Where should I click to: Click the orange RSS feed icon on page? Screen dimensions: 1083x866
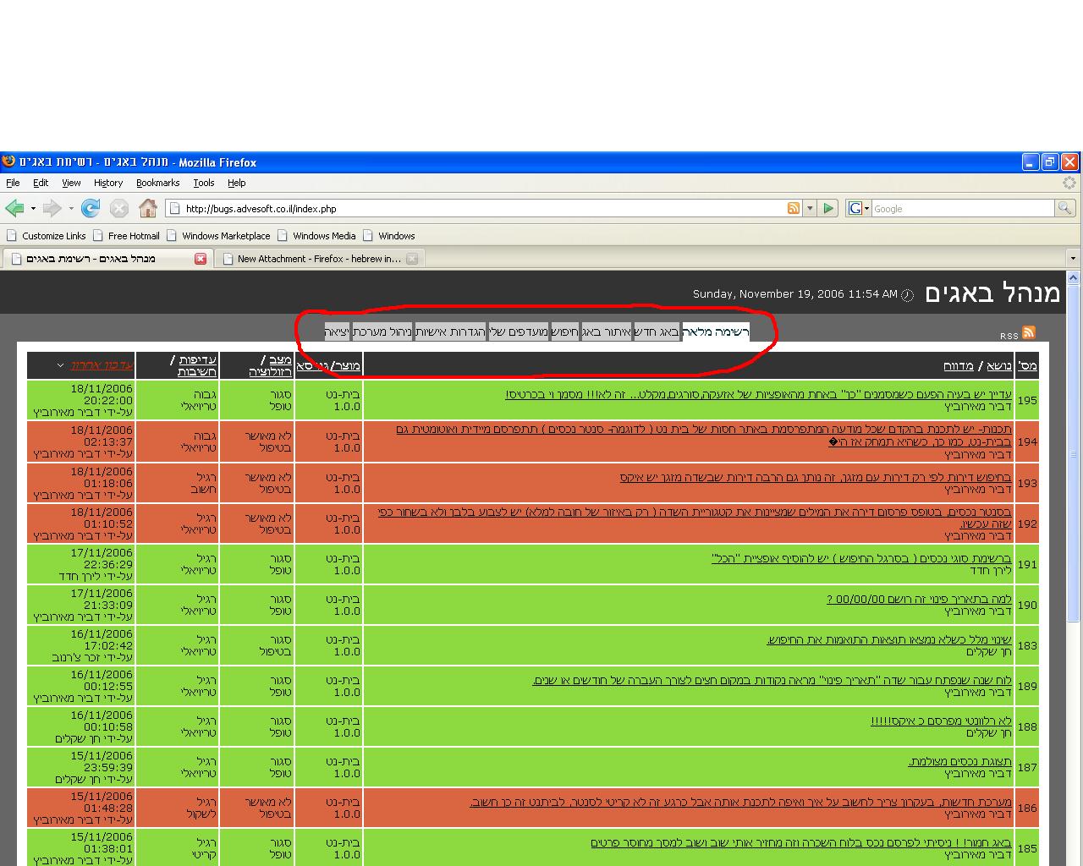(x=1029, y=332)
